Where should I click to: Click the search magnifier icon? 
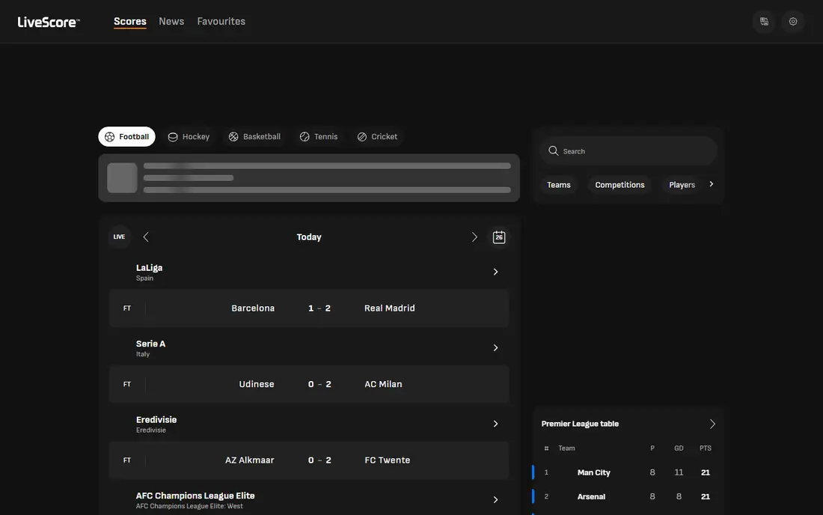click(x=553, y=151)
